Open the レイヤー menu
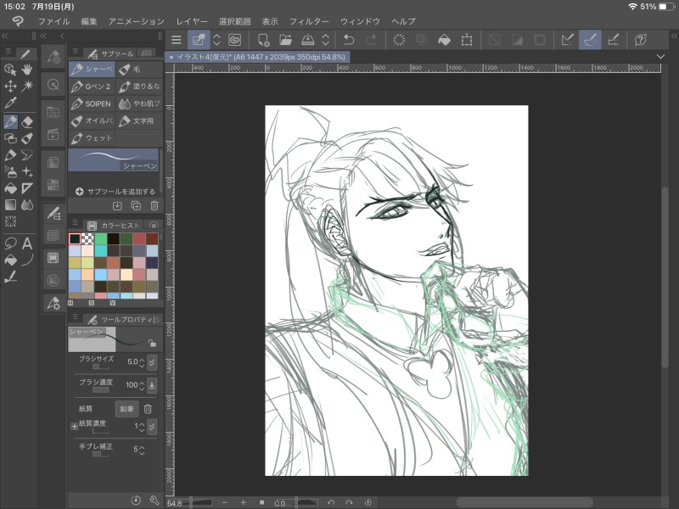 [x=191, y=20]
